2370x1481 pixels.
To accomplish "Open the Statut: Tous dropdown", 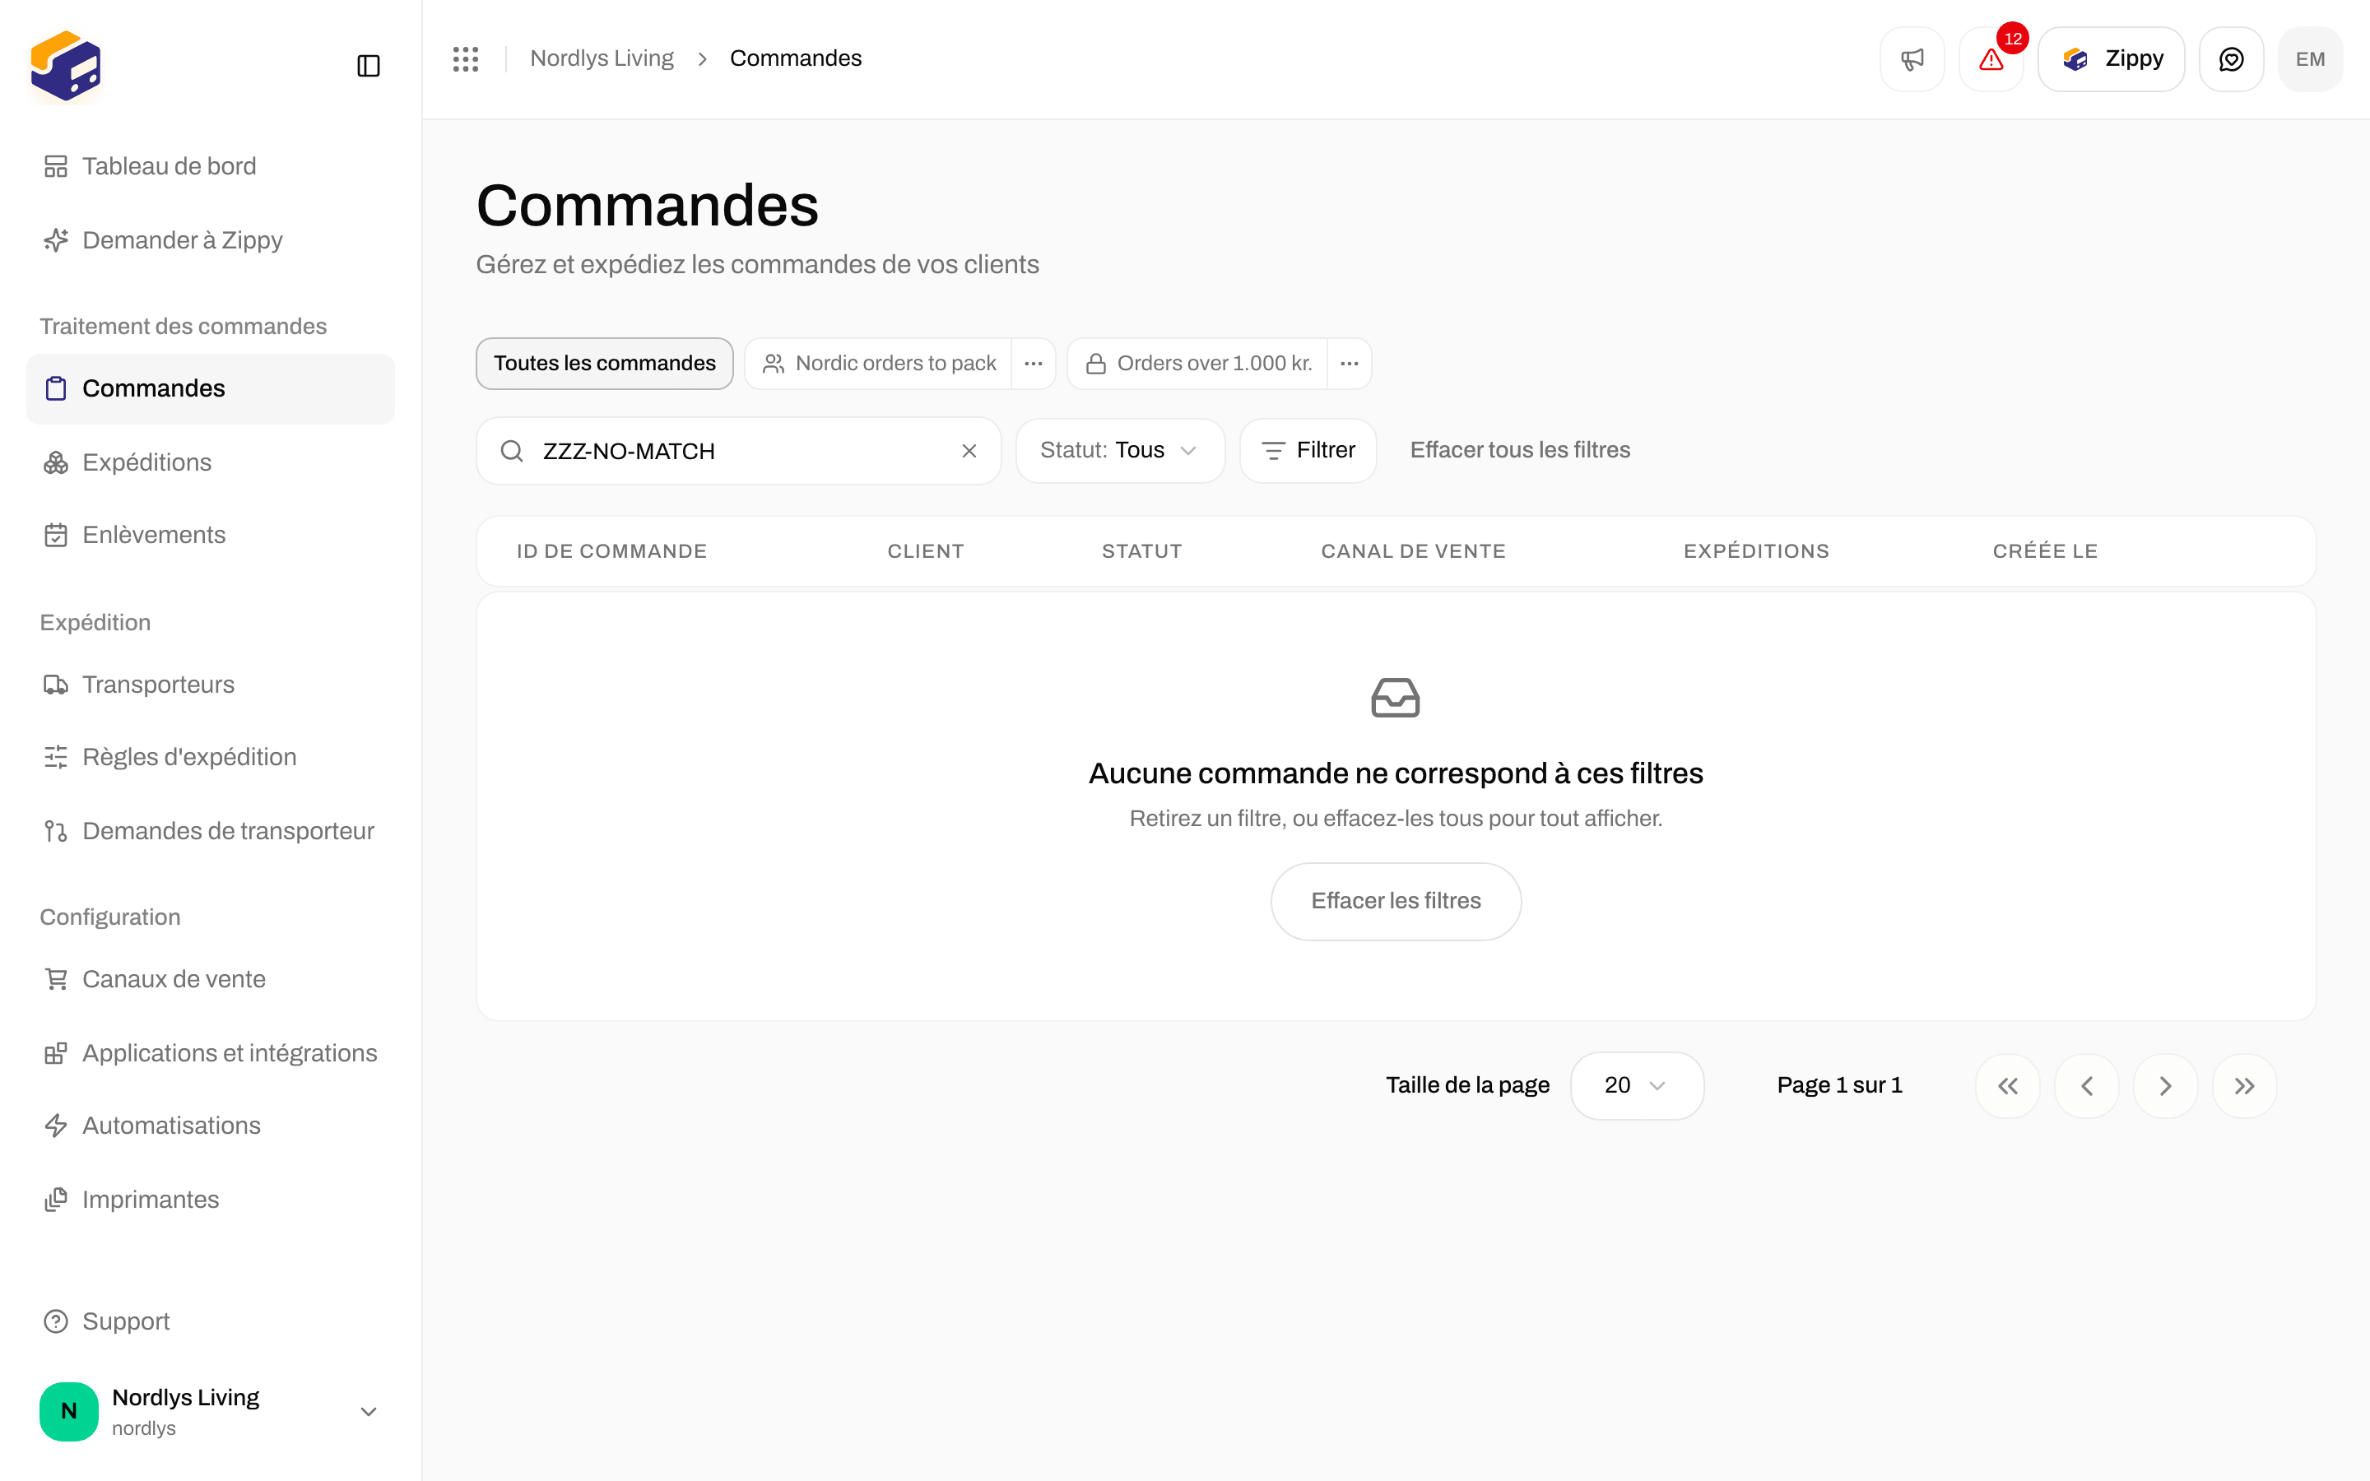I will tap(1119, 451).
